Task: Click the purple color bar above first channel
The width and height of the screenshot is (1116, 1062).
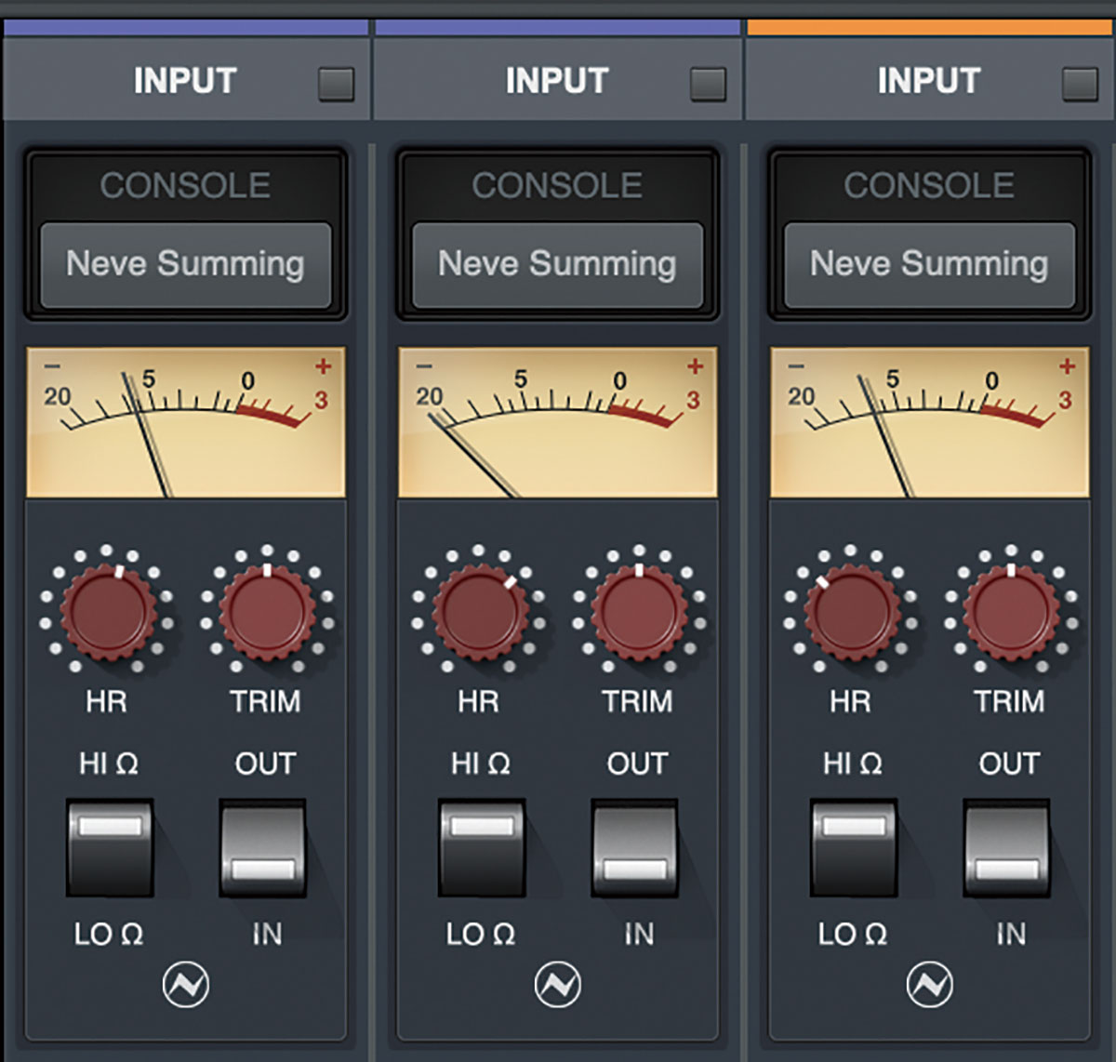Action: [x=186, y=28]
